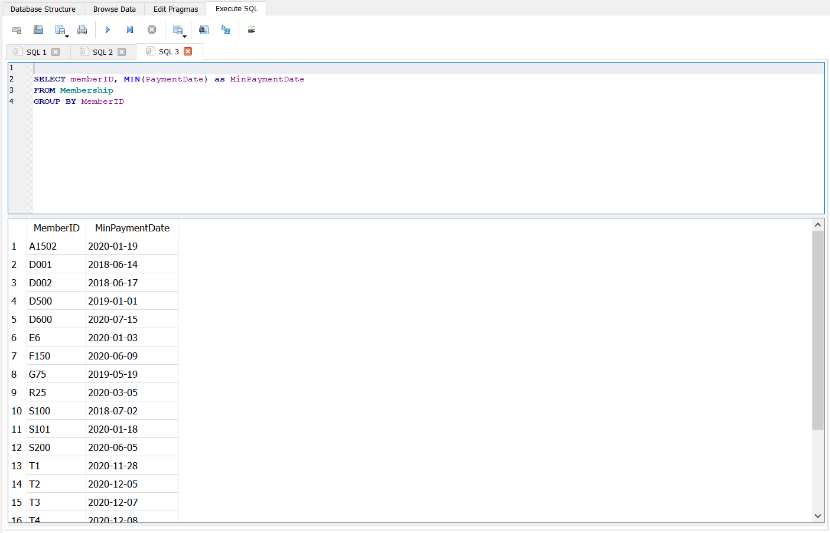
Task: Select cell T2 in results
Action: [x=56, y=484]
